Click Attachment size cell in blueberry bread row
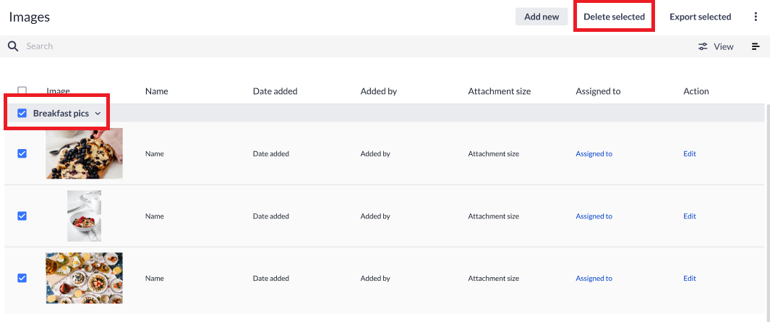This screenshot has width=770, height=322. click(494, 154)
